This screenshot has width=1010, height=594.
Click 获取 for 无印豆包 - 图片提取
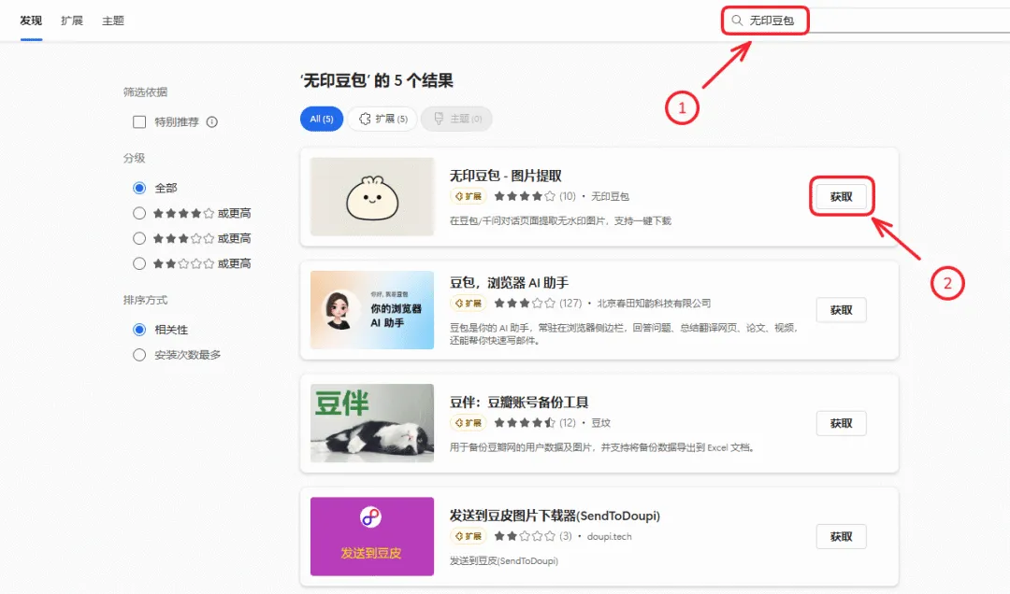click(842, 197)
